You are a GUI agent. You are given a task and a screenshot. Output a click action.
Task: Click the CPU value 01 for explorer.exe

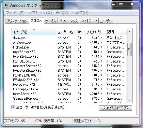pyautogui.click(x=79, y=43)
